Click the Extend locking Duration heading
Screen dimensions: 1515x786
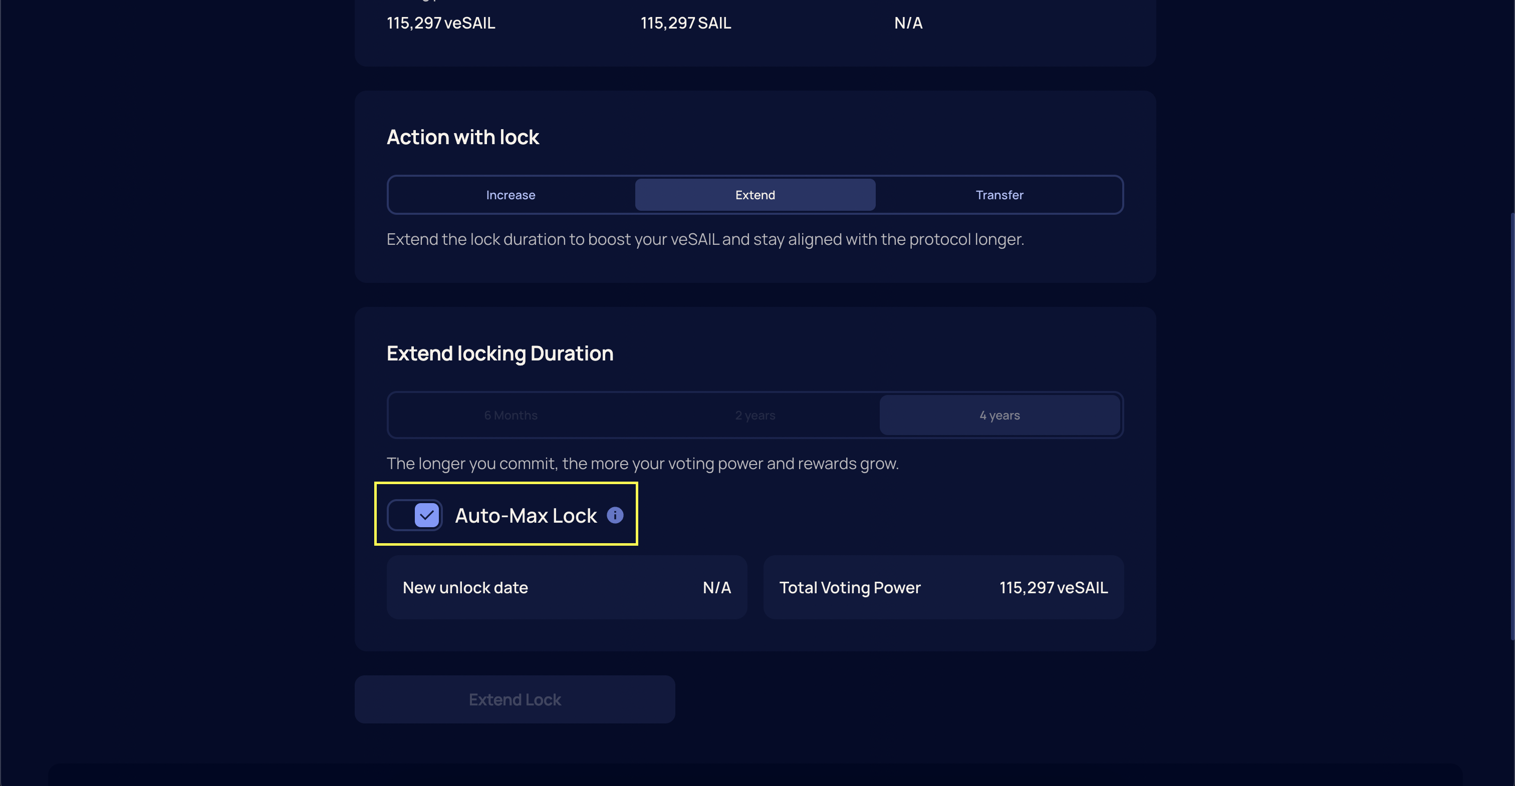point(499,354)
